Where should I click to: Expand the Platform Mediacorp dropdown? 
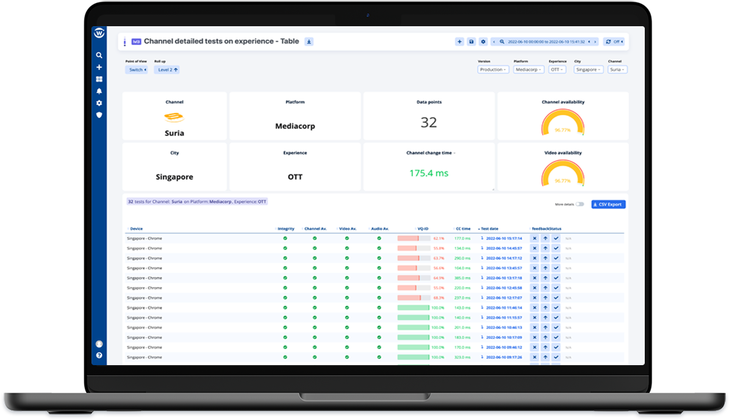click(x=528, y=69)
